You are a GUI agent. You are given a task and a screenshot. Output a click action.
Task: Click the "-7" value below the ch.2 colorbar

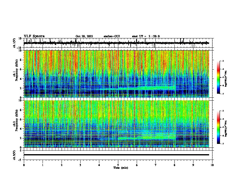coord(222,144)
